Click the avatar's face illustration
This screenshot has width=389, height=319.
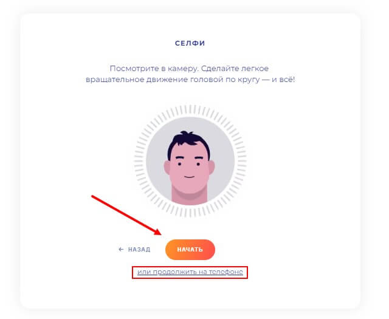(x=189, y=170)
